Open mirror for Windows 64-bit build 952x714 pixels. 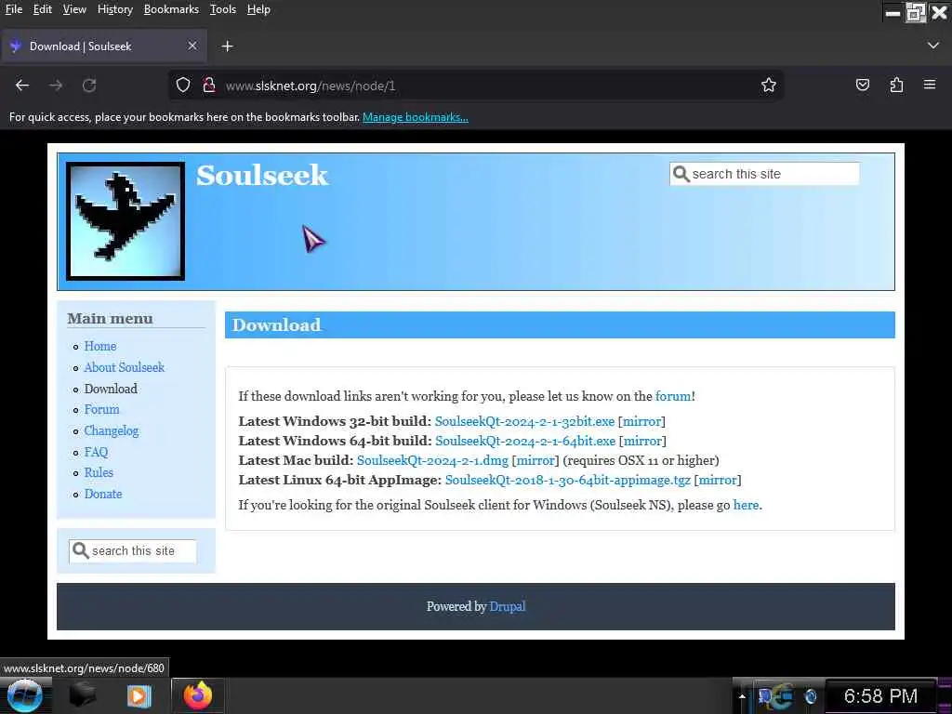[642, 441]
